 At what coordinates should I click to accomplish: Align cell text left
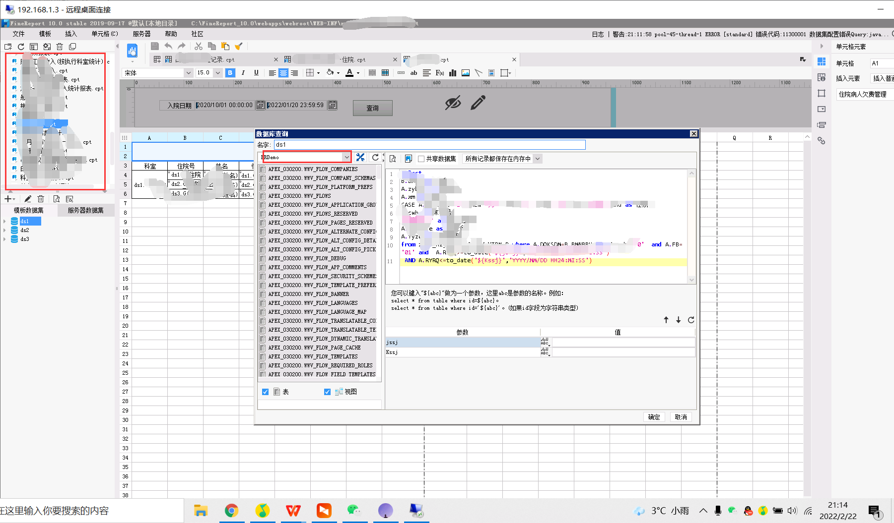point(272,73)
